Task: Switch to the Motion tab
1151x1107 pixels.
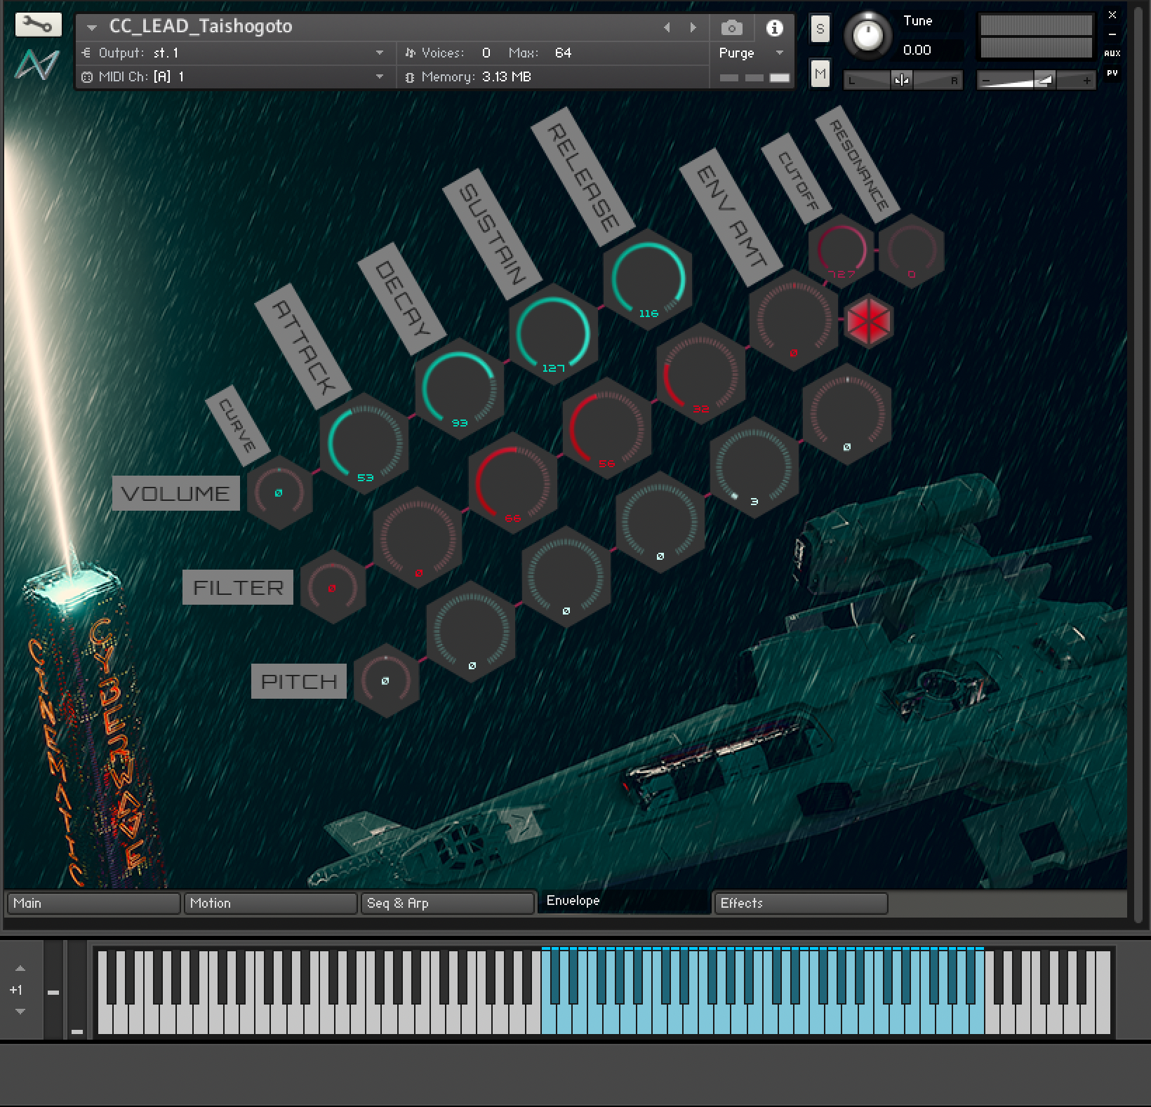Action: 270,903
